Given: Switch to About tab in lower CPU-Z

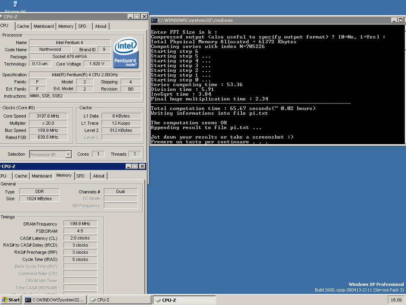Looking at the screenshot, I should (99, 176).
